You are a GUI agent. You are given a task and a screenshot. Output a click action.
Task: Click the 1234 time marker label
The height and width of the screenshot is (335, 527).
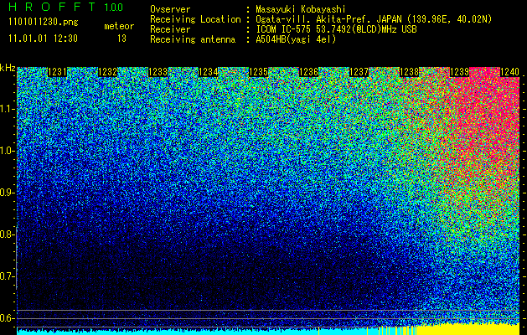tap(209, 72)
